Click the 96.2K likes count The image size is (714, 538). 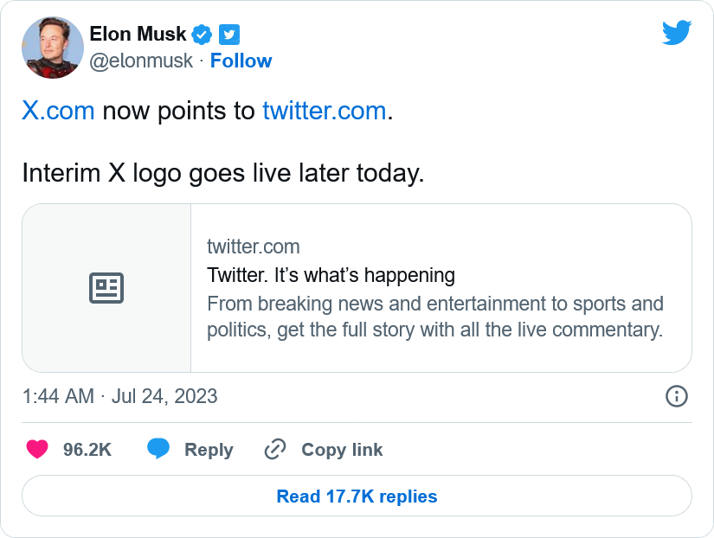[87, 450]
